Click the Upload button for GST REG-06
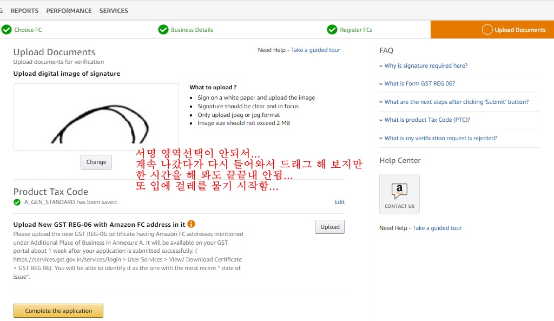The height and width of the screenshot is (321, 554). click(x=329, y=227)
